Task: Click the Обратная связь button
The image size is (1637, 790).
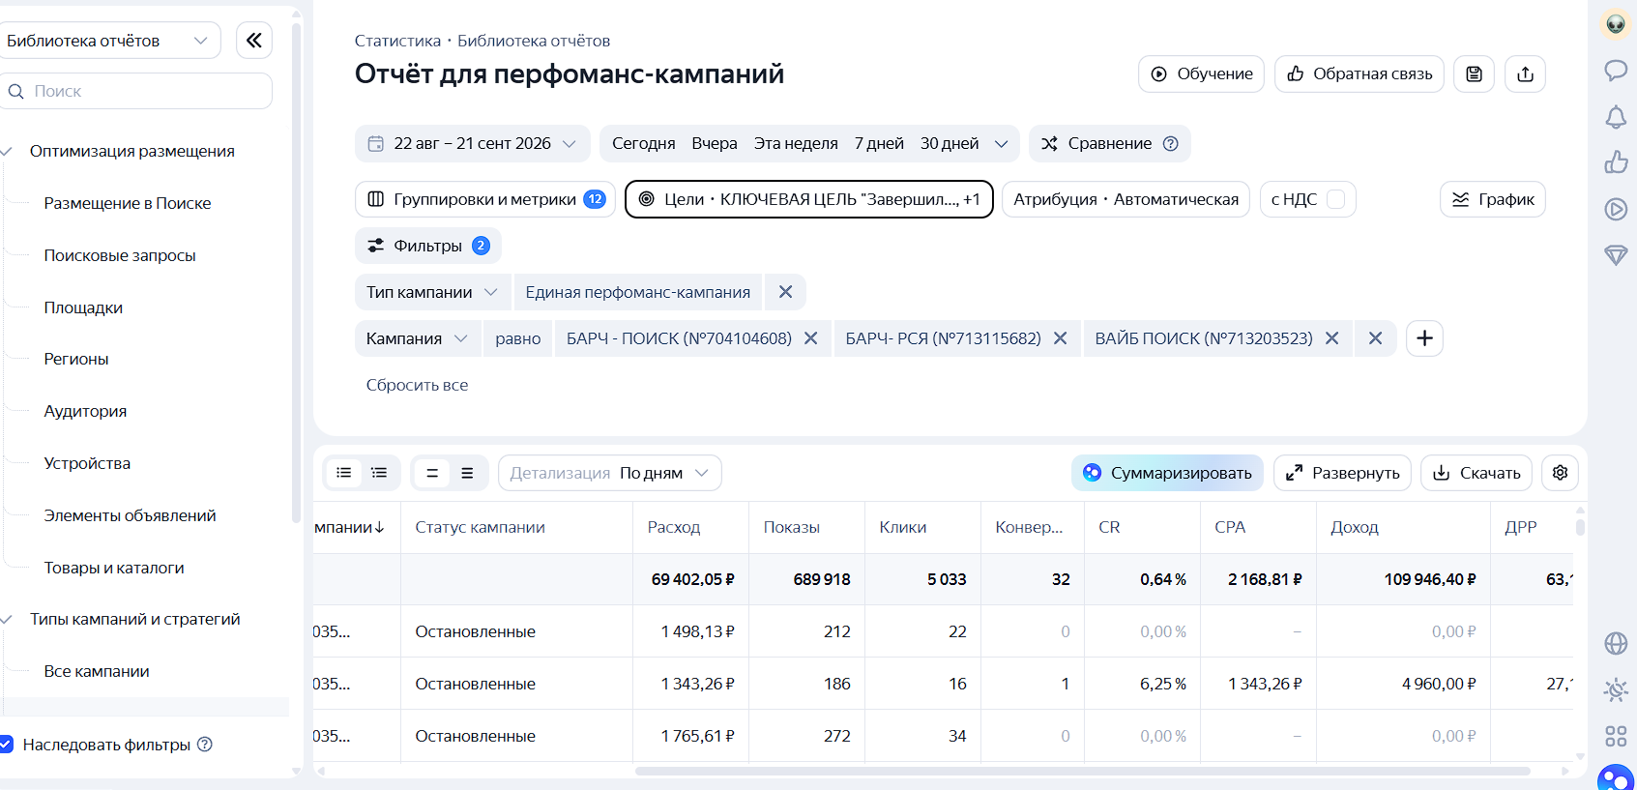Action: (1359, 74)
